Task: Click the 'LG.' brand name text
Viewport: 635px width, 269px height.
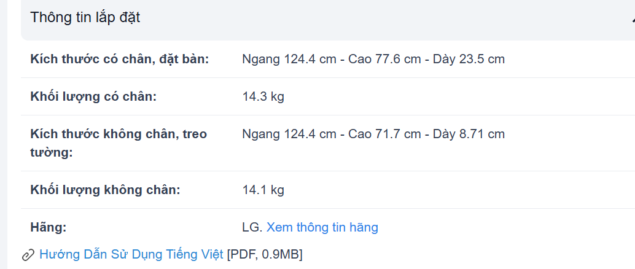Action: (252, 227)
